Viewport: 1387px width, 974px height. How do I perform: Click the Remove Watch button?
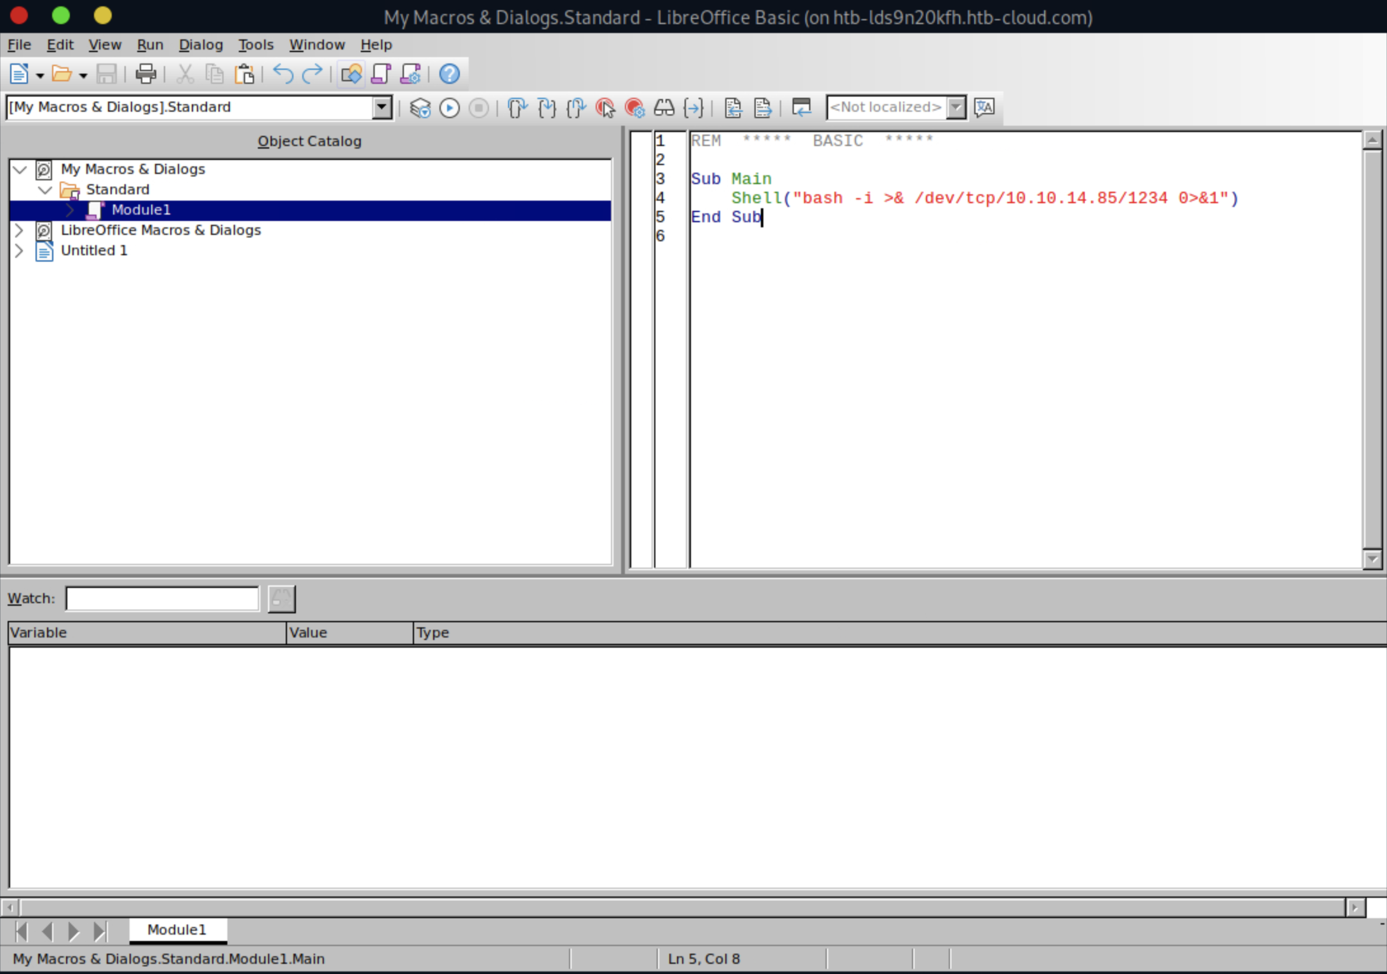point(282,599)
